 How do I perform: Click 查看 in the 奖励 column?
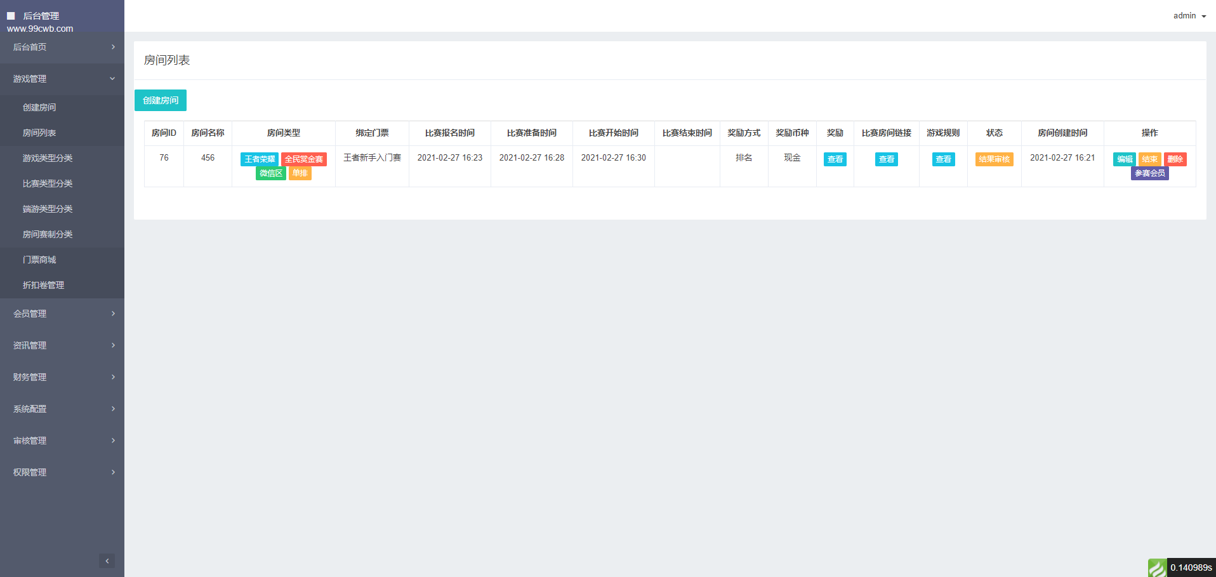click(835, 159)
